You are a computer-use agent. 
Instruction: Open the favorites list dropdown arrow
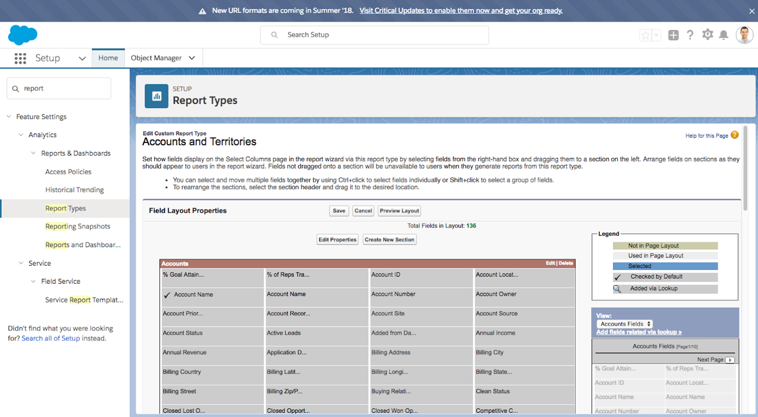pyautogui.click(x=656, y=35)
